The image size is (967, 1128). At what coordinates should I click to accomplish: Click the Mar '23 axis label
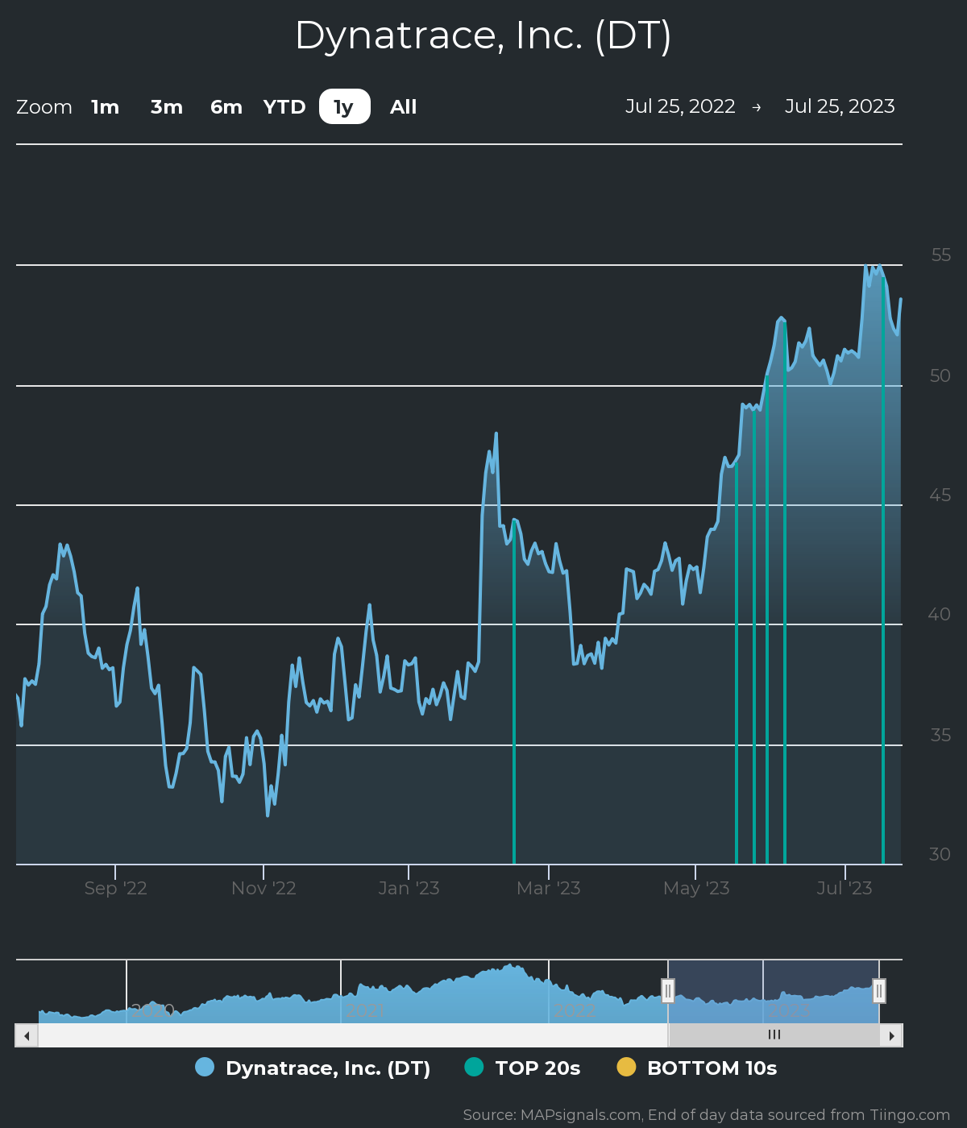(x=549, y=888)
